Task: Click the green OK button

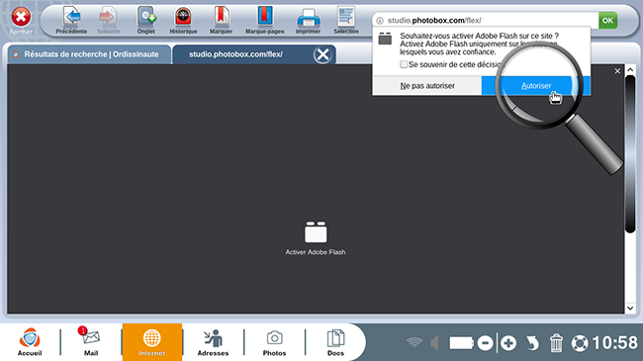Action: pyautogui.click(x=607, y=20)
